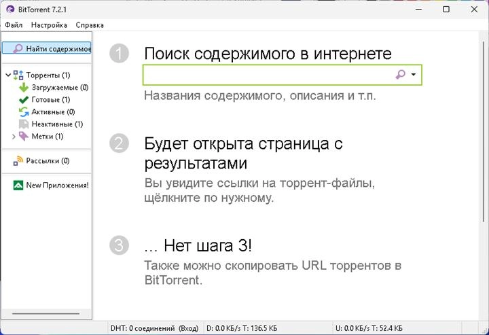Click the green download arrow icon of Загружаемые
The image size is (489, 335).
(24, 88)
